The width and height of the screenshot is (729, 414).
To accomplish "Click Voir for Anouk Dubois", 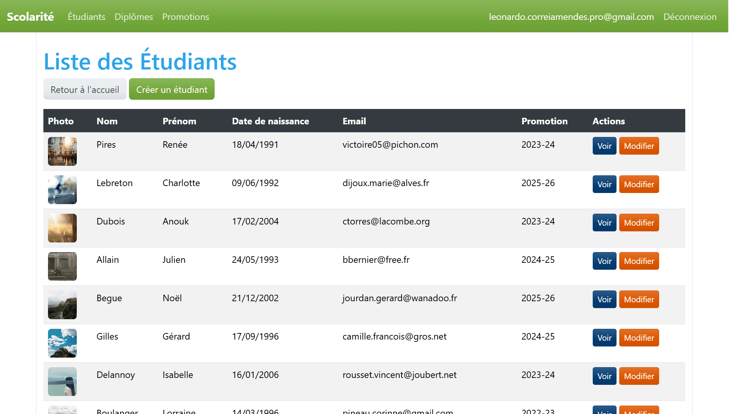I will coord(604,223).
